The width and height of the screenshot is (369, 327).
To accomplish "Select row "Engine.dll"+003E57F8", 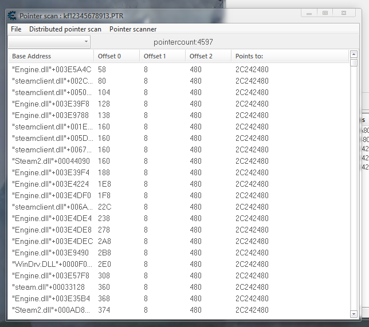I will tap(179, 275).
